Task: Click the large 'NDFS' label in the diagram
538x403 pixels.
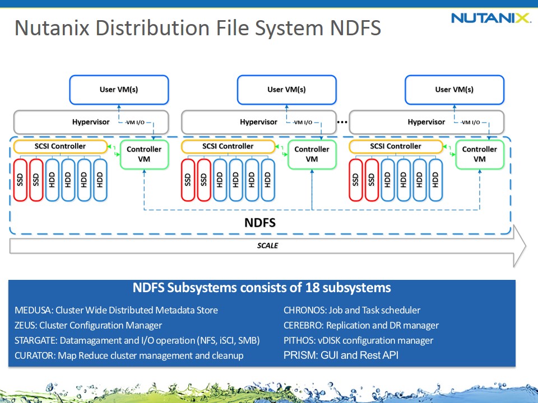Action: (x=260, y=223)
